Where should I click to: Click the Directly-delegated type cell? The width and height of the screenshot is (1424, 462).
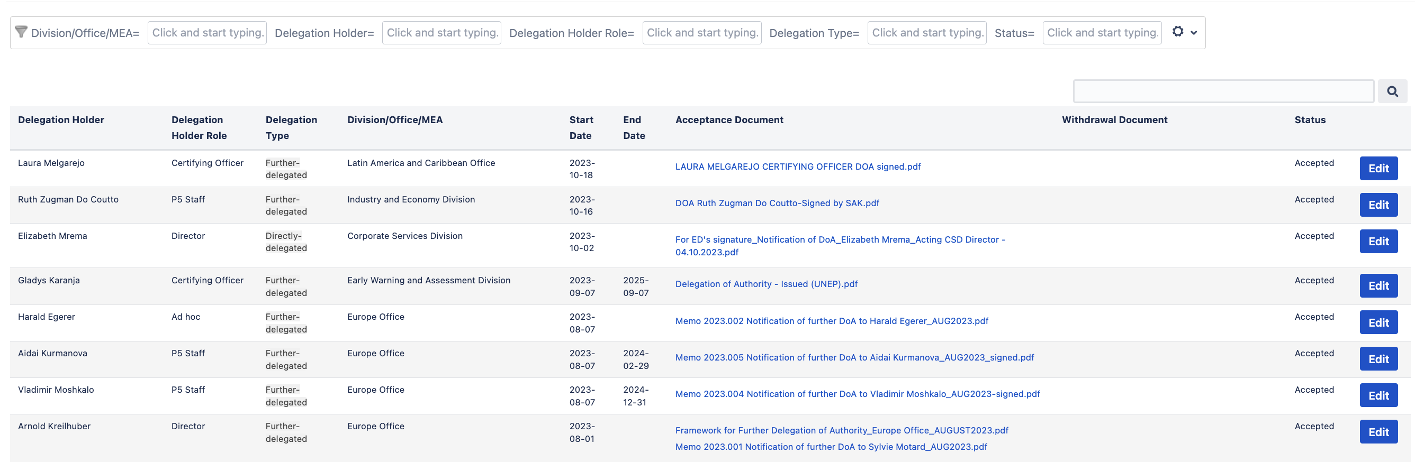click(286, 242)
